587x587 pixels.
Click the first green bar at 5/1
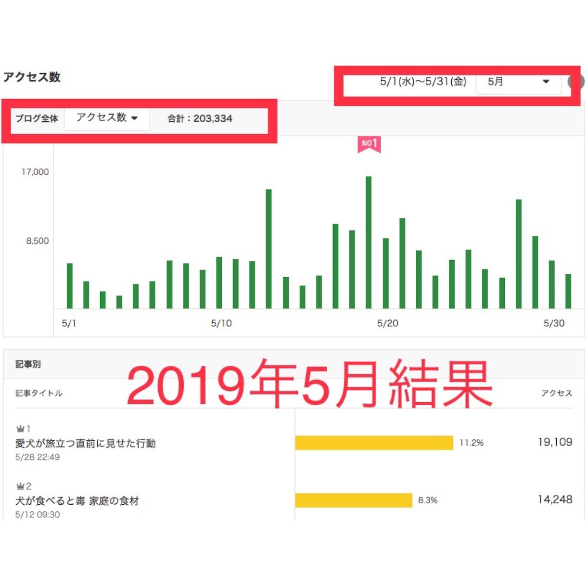(70, 286)
